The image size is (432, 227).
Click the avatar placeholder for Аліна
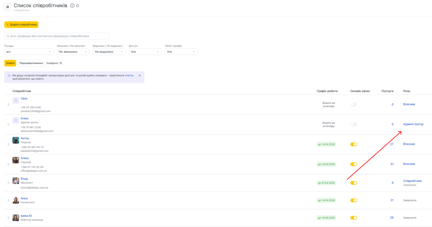click(x=16, y=121)
